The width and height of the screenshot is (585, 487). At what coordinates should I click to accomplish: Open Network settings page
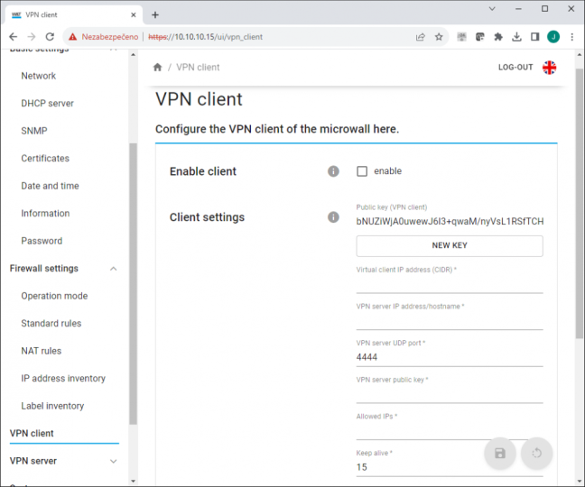(x=39, y=76)
